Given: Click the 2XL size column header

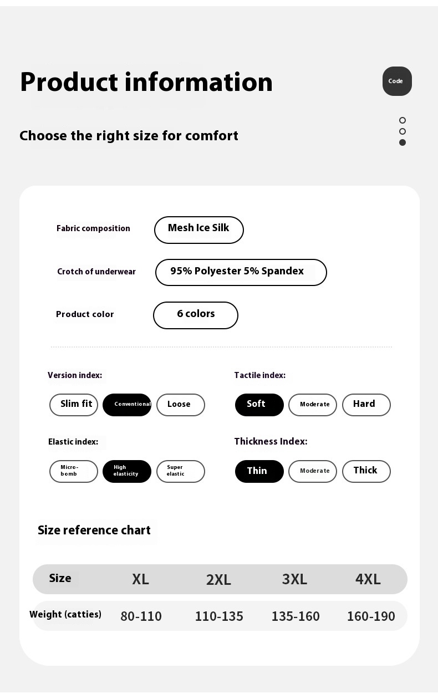Looking at the screenshot, I should click(x=218, y=580).
